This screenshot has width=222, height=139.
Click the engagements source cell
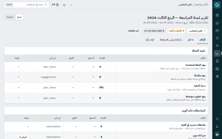click(48, 77)
